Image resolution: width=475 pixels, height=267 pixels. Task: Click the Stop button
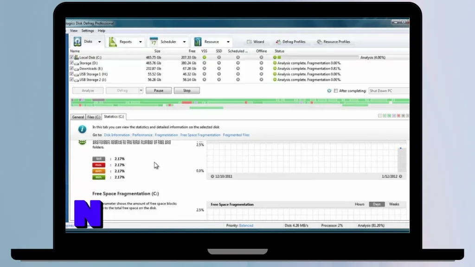(186, 90)
